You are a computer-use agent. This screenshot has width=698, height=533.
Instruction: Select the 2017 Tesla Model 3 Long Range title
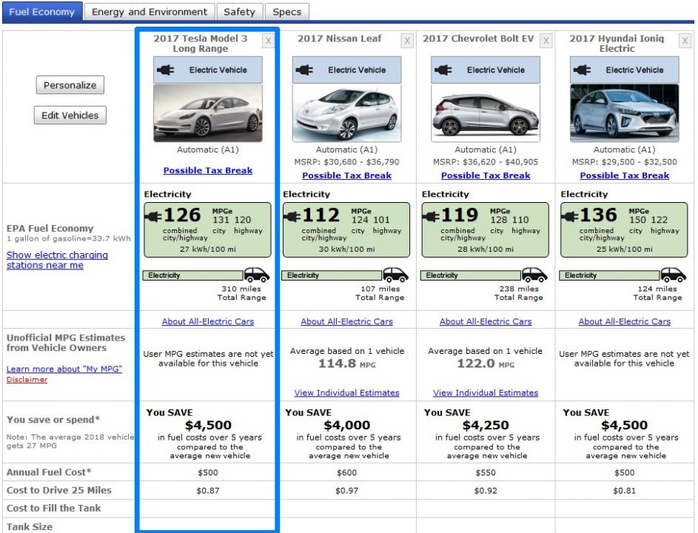(201, 43)
